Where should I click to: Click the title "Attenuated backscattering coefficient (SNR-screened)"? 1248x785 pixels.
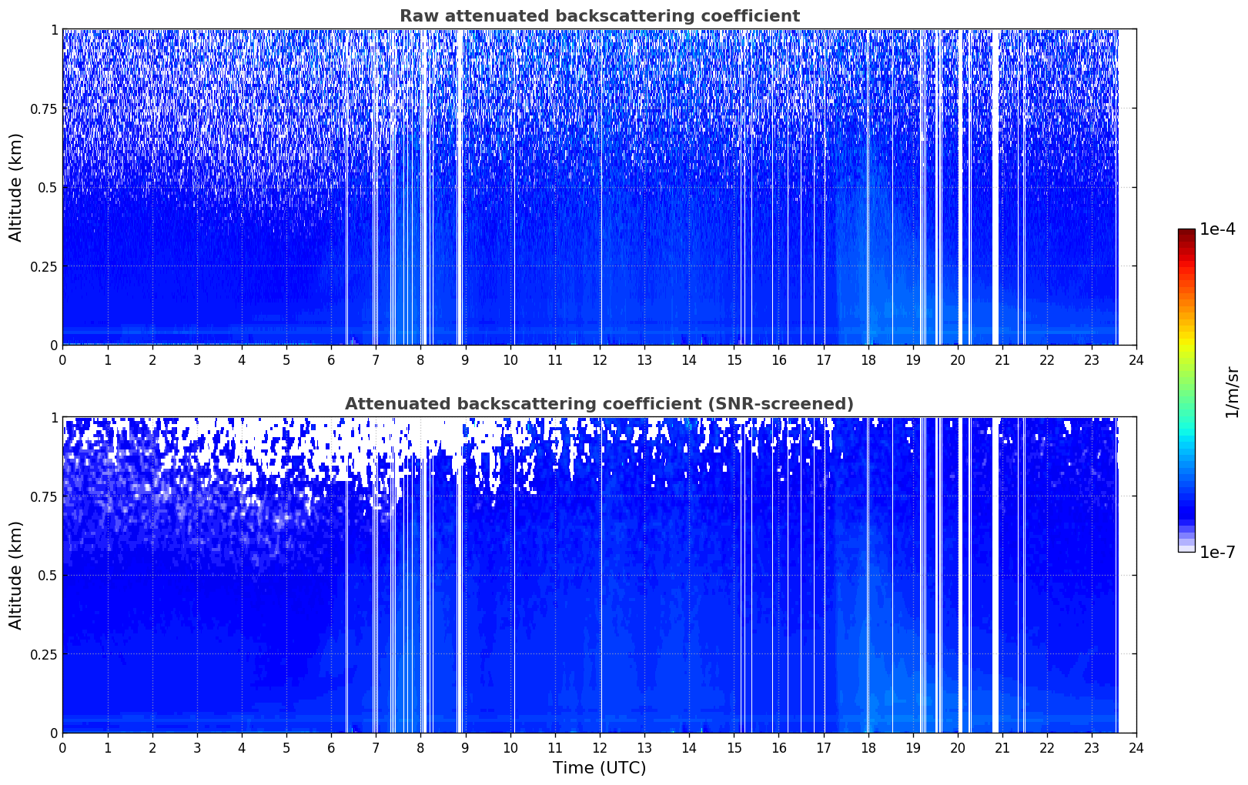pyautogui.click(x=599, y=404)
